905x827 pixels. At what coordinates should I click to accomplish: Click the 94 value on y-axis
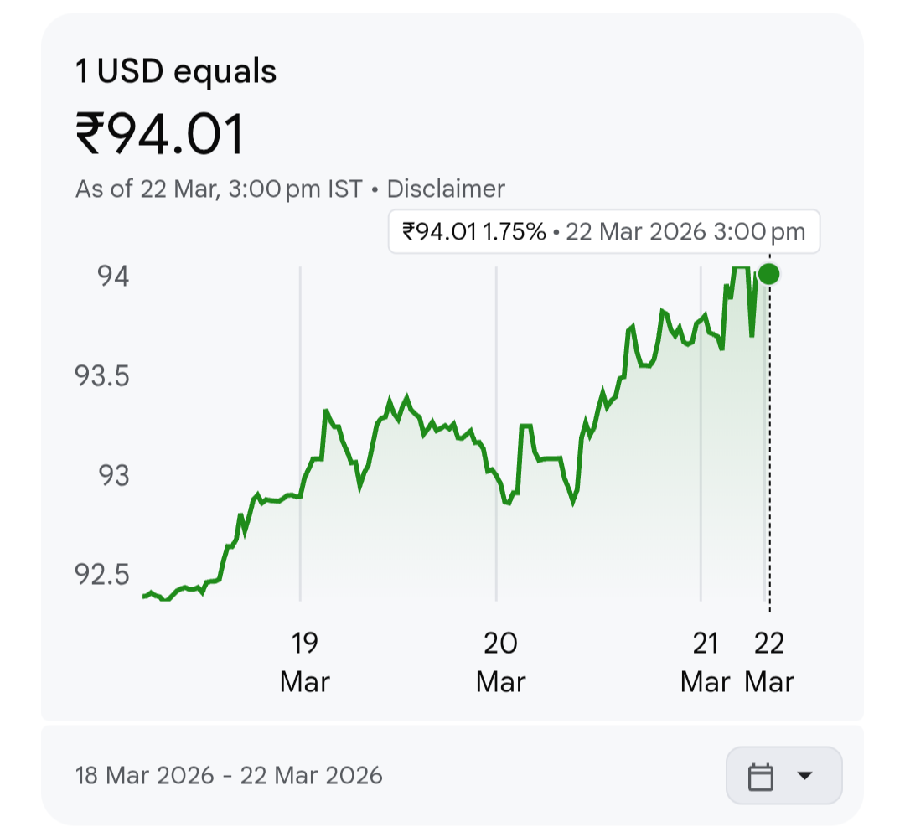(x=112, y=276)
